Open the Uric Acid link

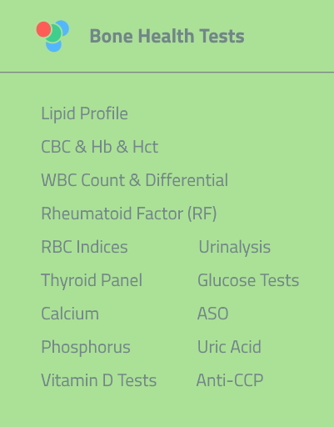(229, 347)
